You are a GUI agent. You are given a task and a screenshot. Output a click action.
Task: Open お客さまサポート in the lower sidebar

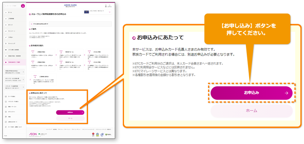(x=14, y=122)
